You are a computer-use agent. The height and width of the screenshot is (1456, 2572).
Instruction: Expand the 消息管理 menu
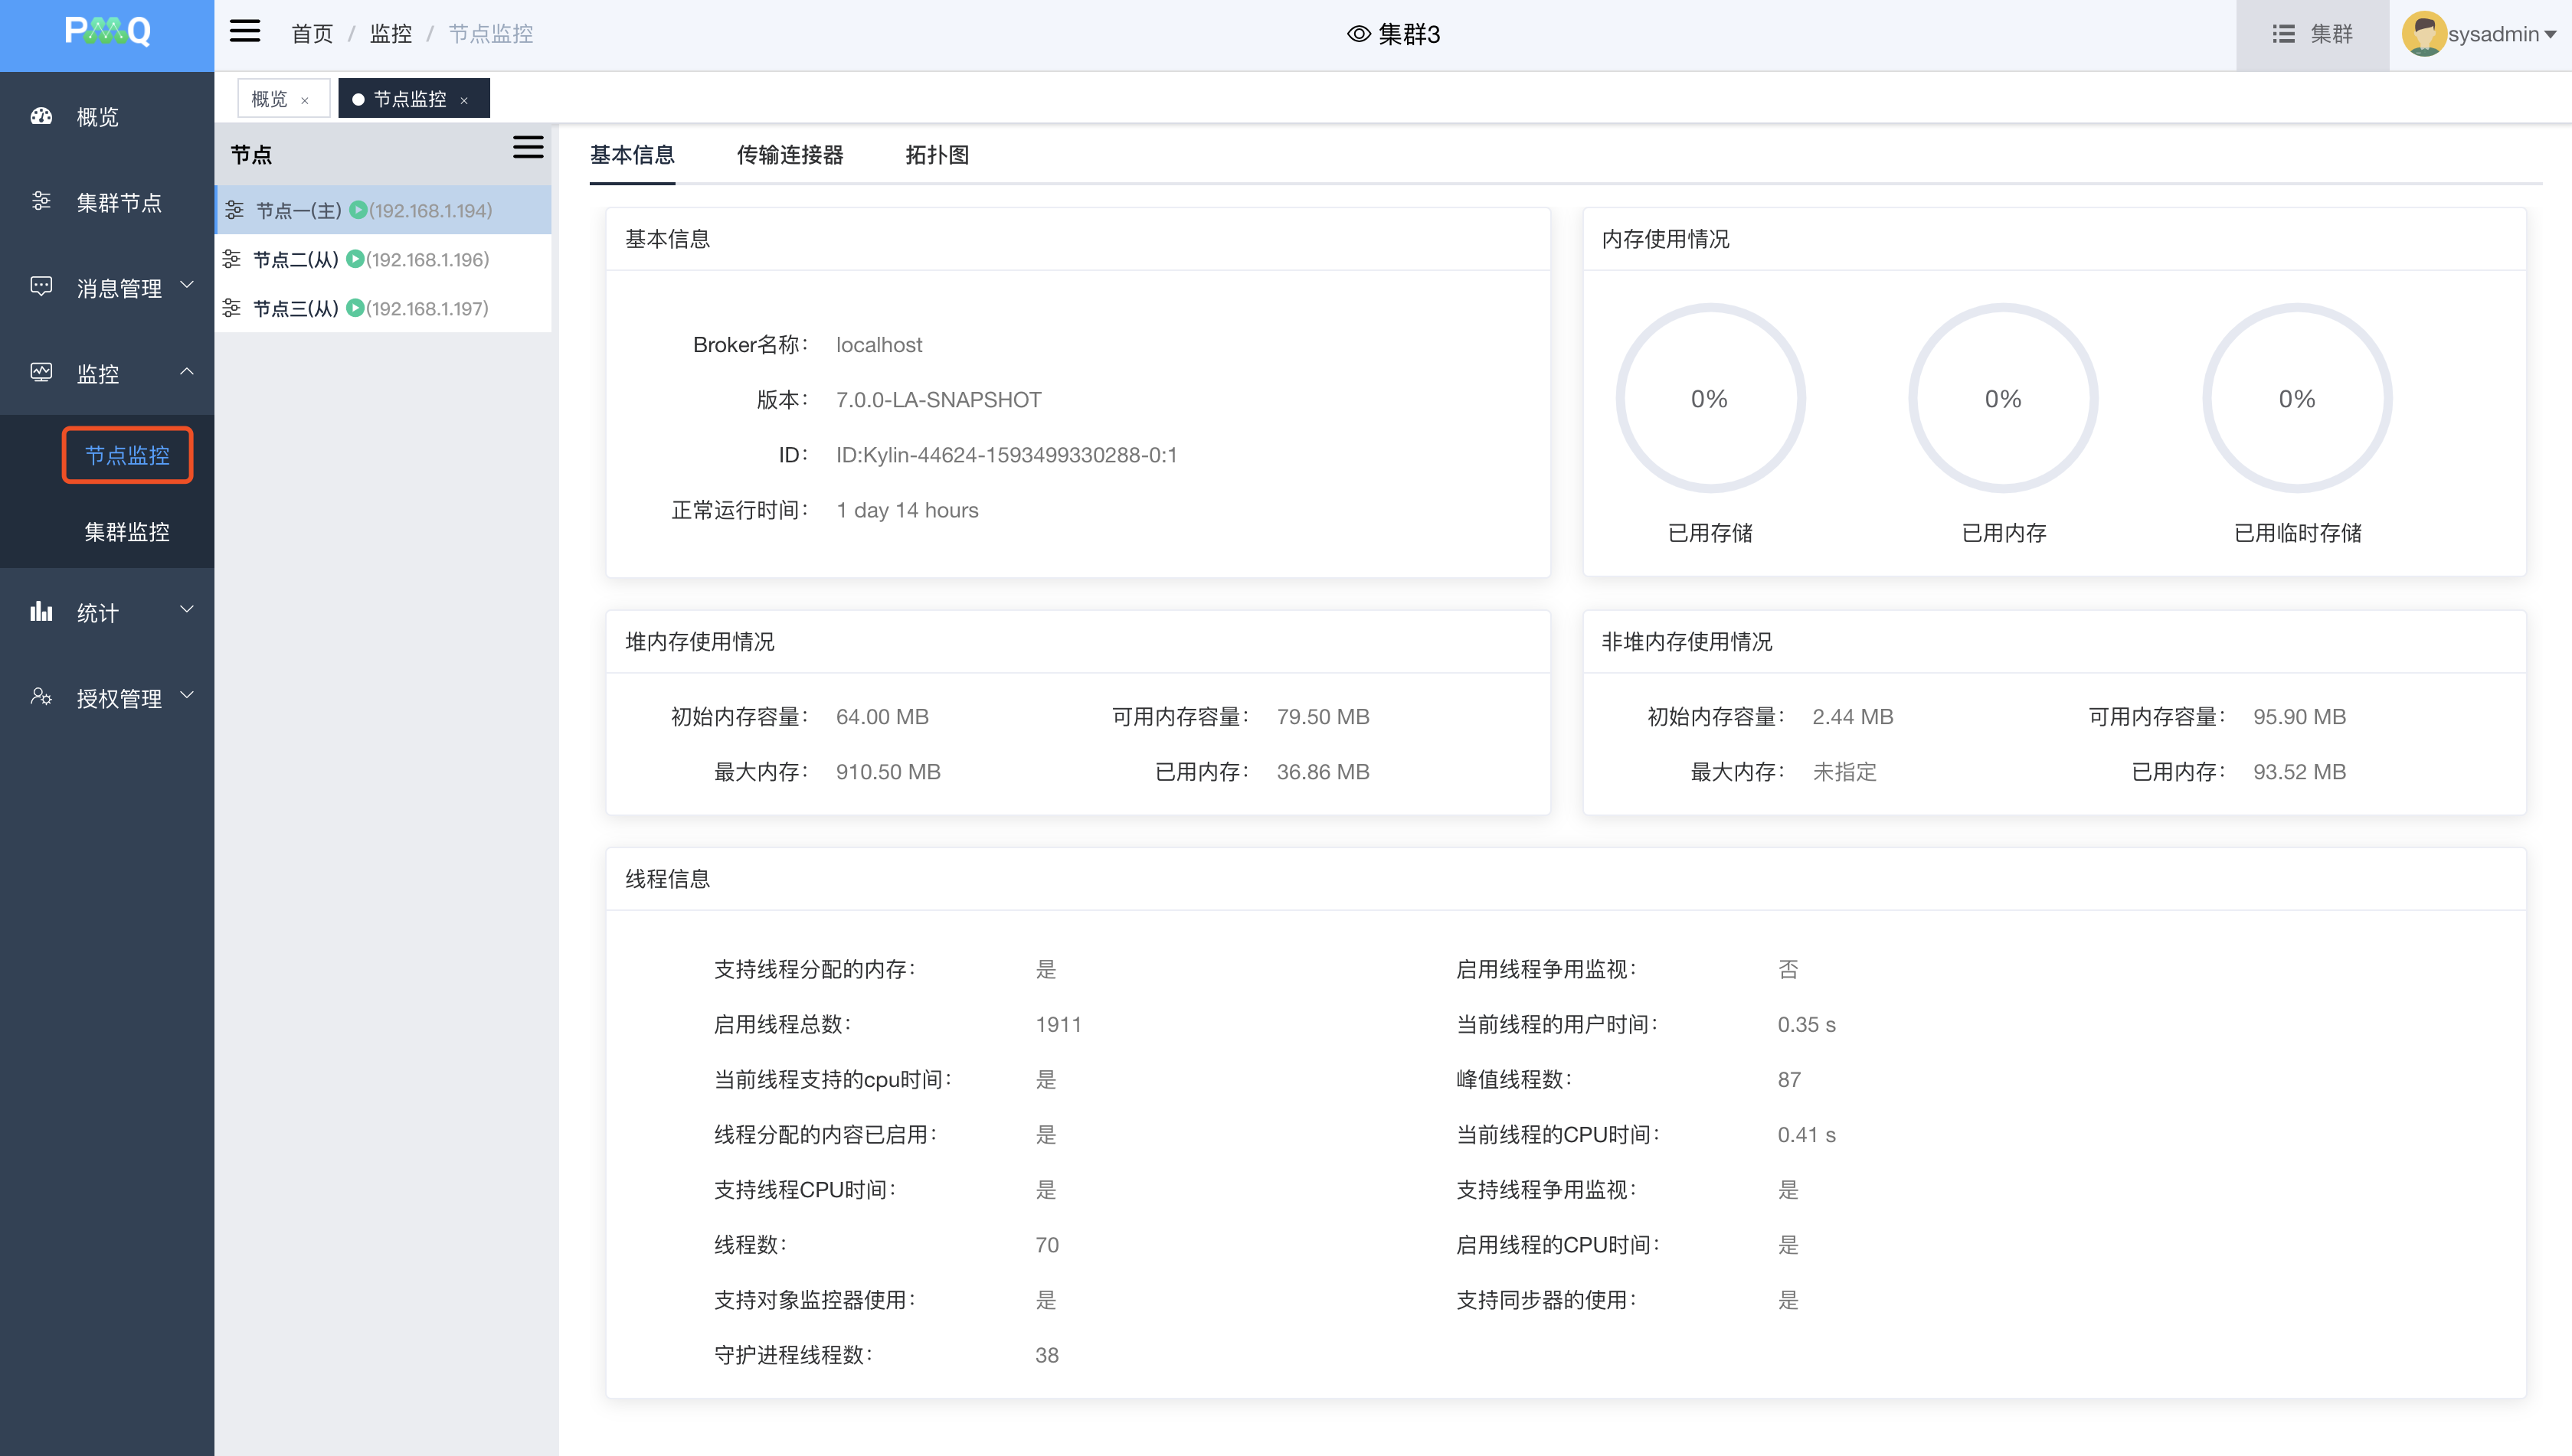click(x=119, y=288)
